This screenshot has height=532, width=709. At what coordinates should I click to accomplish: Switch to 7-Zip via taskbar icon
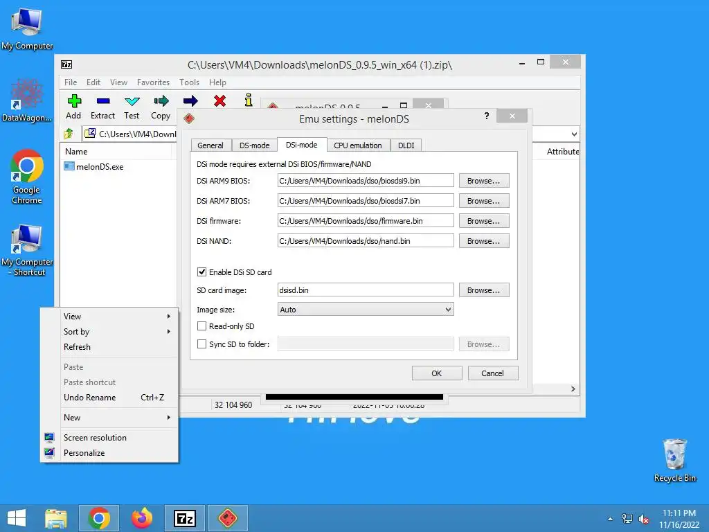[185, 518]
